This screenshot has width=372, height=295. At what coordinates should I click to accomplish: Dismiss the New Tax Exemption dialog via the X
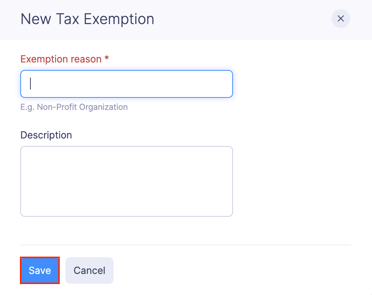[340, 18]
